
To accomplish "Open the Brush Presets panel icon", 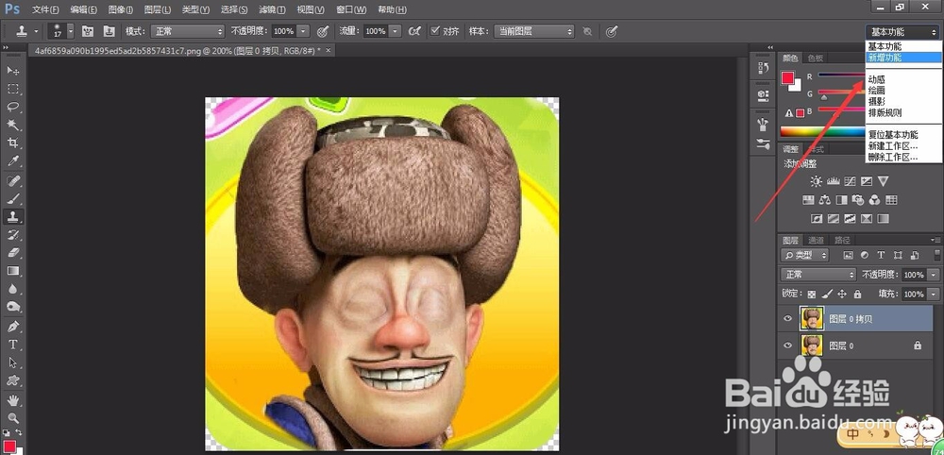I will click(x=763, y=143).
